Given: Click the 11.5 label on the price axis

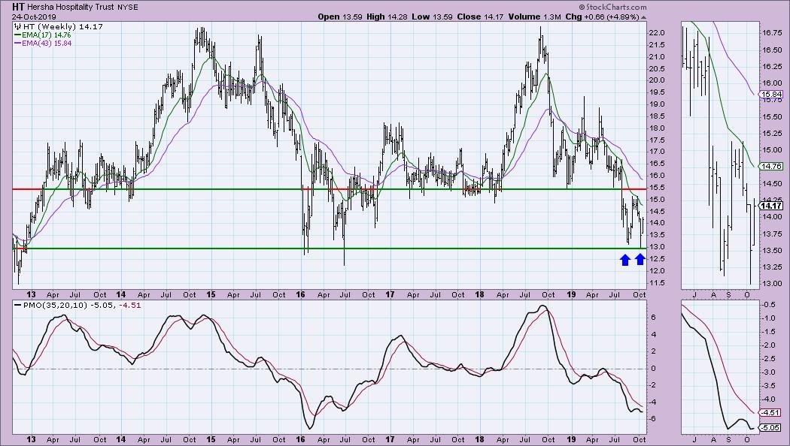Looking at the screenshot, I should click(657, 282).
